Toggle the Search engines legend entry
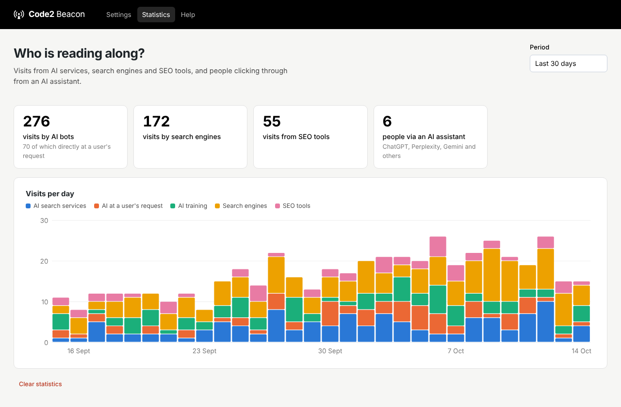The height and width of the screenshot is (407, 621). point(241,206)
